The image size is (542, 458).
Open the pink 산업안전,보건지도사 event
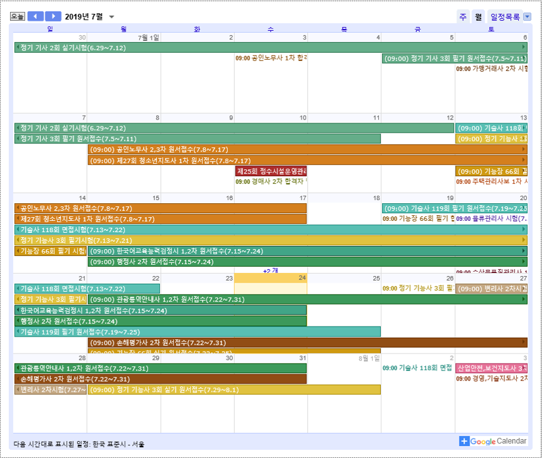(x=491, y=368)
